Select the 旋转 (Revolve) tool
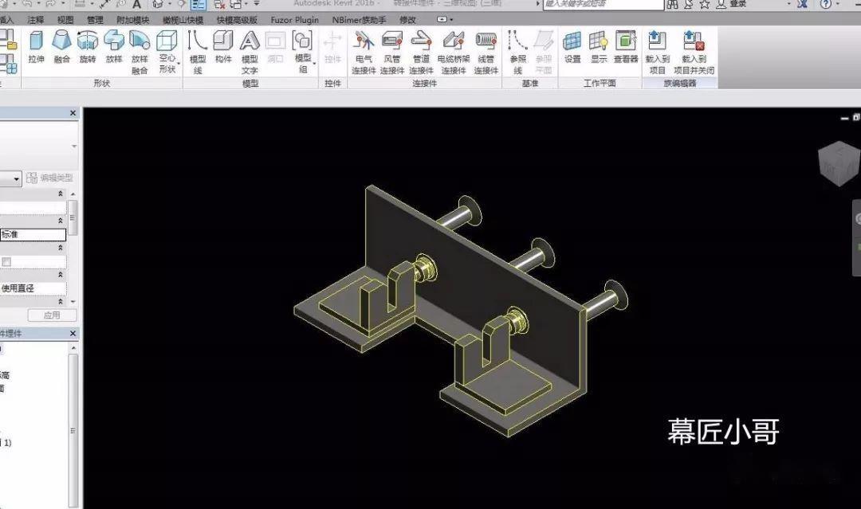 click(88, 48)
